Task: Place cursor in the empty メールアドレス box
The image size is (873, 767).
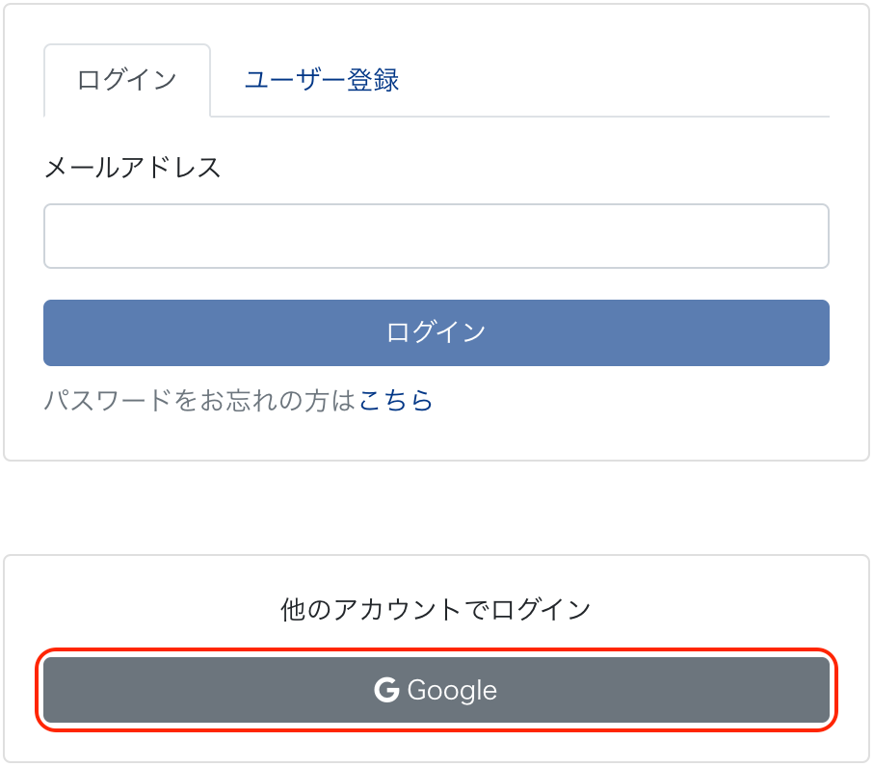Action: (436, 236)
